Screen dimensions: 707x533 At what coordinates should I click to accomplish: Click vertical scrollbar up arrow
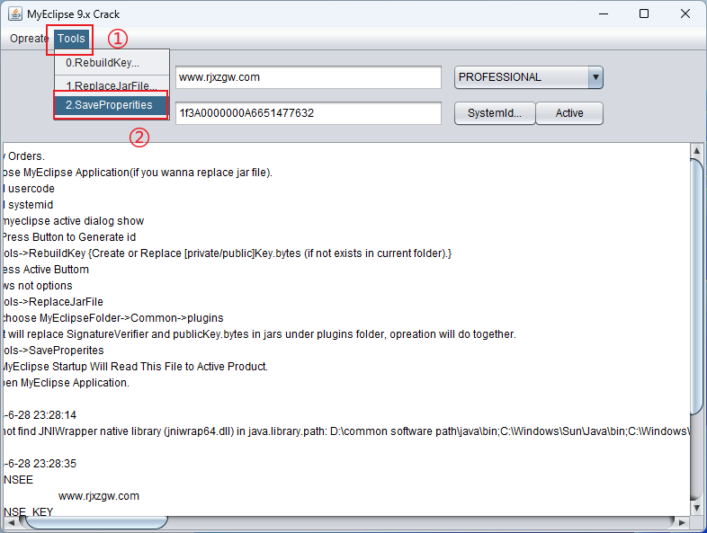click(696, 151)
